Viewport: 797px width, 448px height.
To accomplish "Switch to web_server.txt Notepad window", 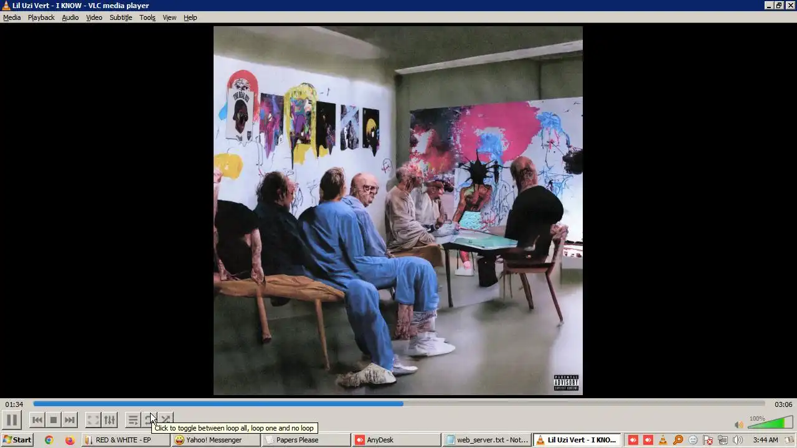I will [487, 440].
